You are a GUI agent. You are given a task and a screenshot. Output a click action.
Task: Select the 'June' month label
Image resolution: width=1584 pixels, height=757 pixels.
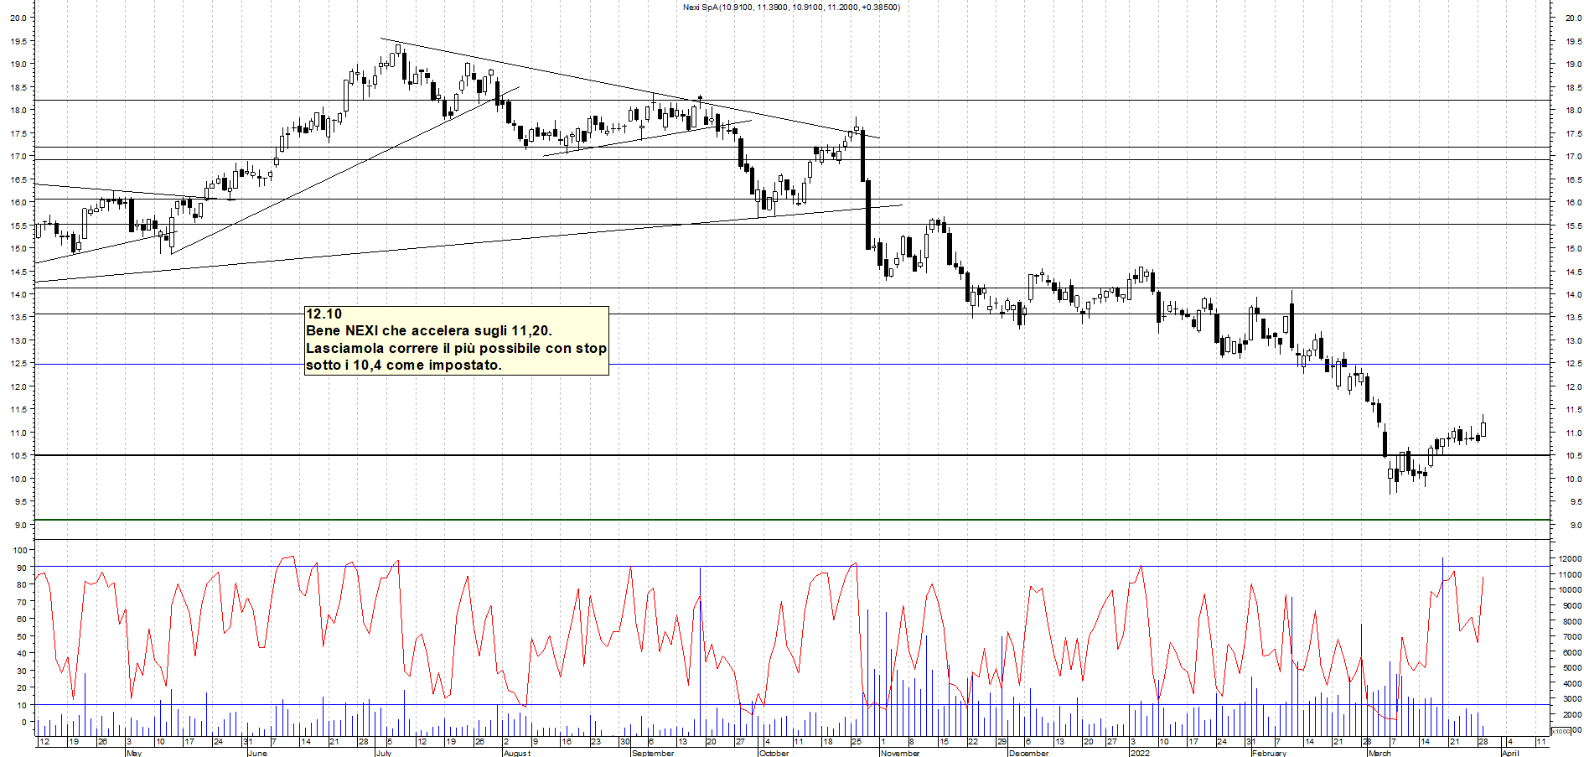[x=257, y=753]
